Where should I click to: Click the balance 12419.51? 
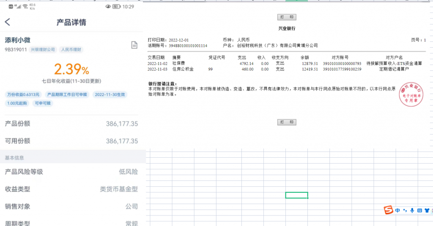pyautogui.click(x=310, y=70)
